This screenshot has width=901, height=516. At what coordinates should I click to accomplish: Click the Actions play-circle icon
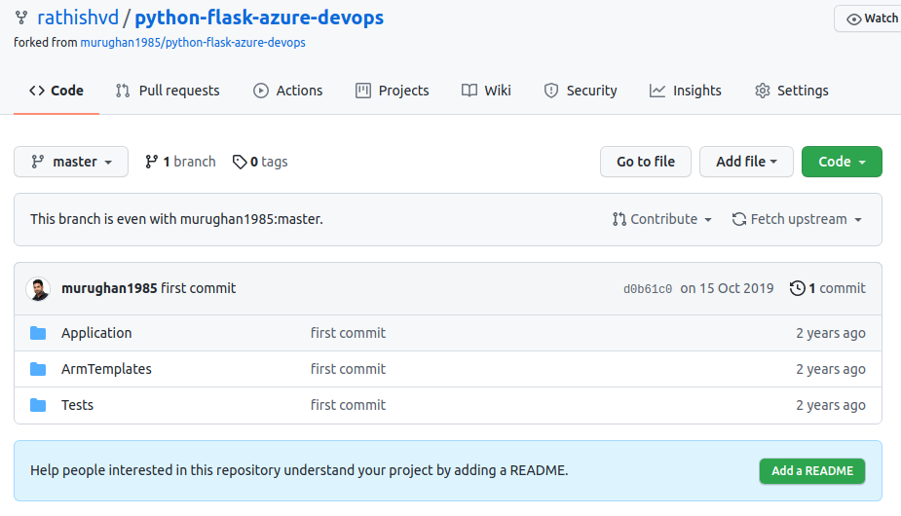(261, 91)
